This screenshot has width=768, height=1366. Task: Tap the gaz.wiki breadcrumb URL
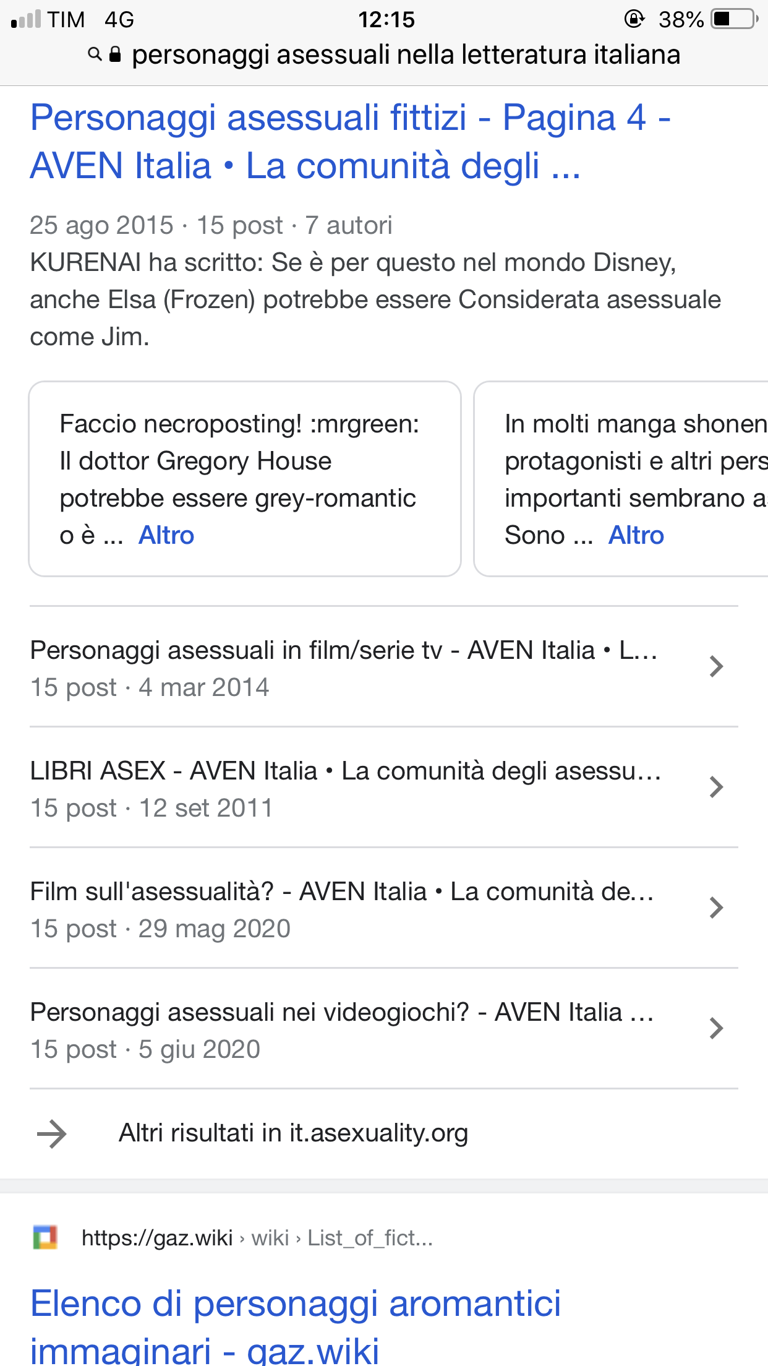[x=257, y=1238]
